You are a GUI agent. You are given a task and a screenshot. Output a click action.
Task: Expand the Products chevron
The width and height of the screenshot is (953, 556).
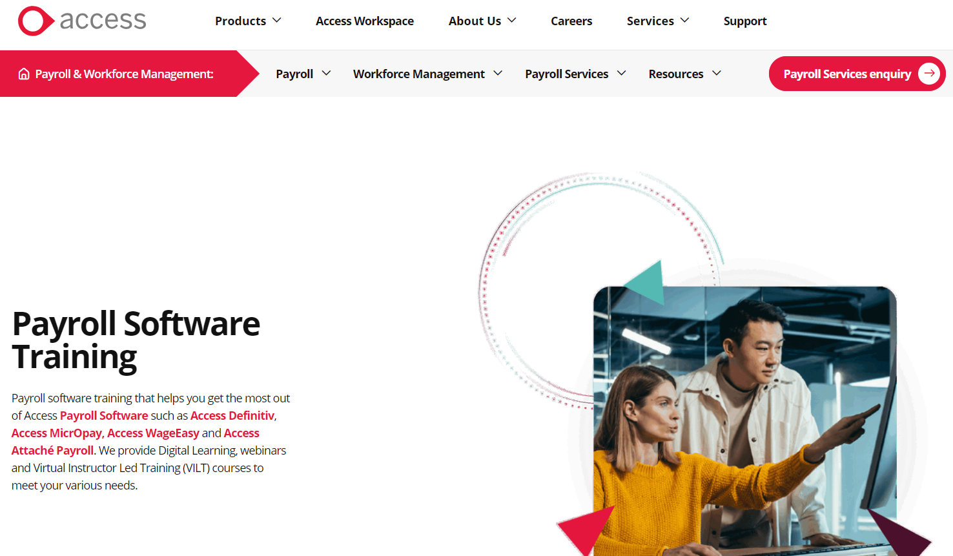(277, 21)
